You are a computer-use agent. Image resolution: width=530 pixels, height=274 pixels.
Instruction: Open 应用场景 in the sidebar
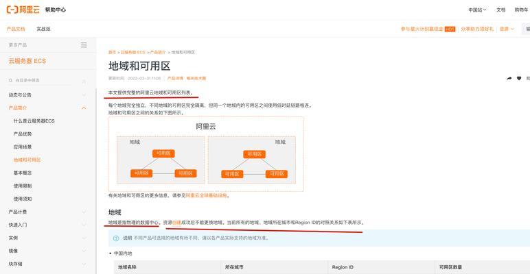tap(23, 147)
